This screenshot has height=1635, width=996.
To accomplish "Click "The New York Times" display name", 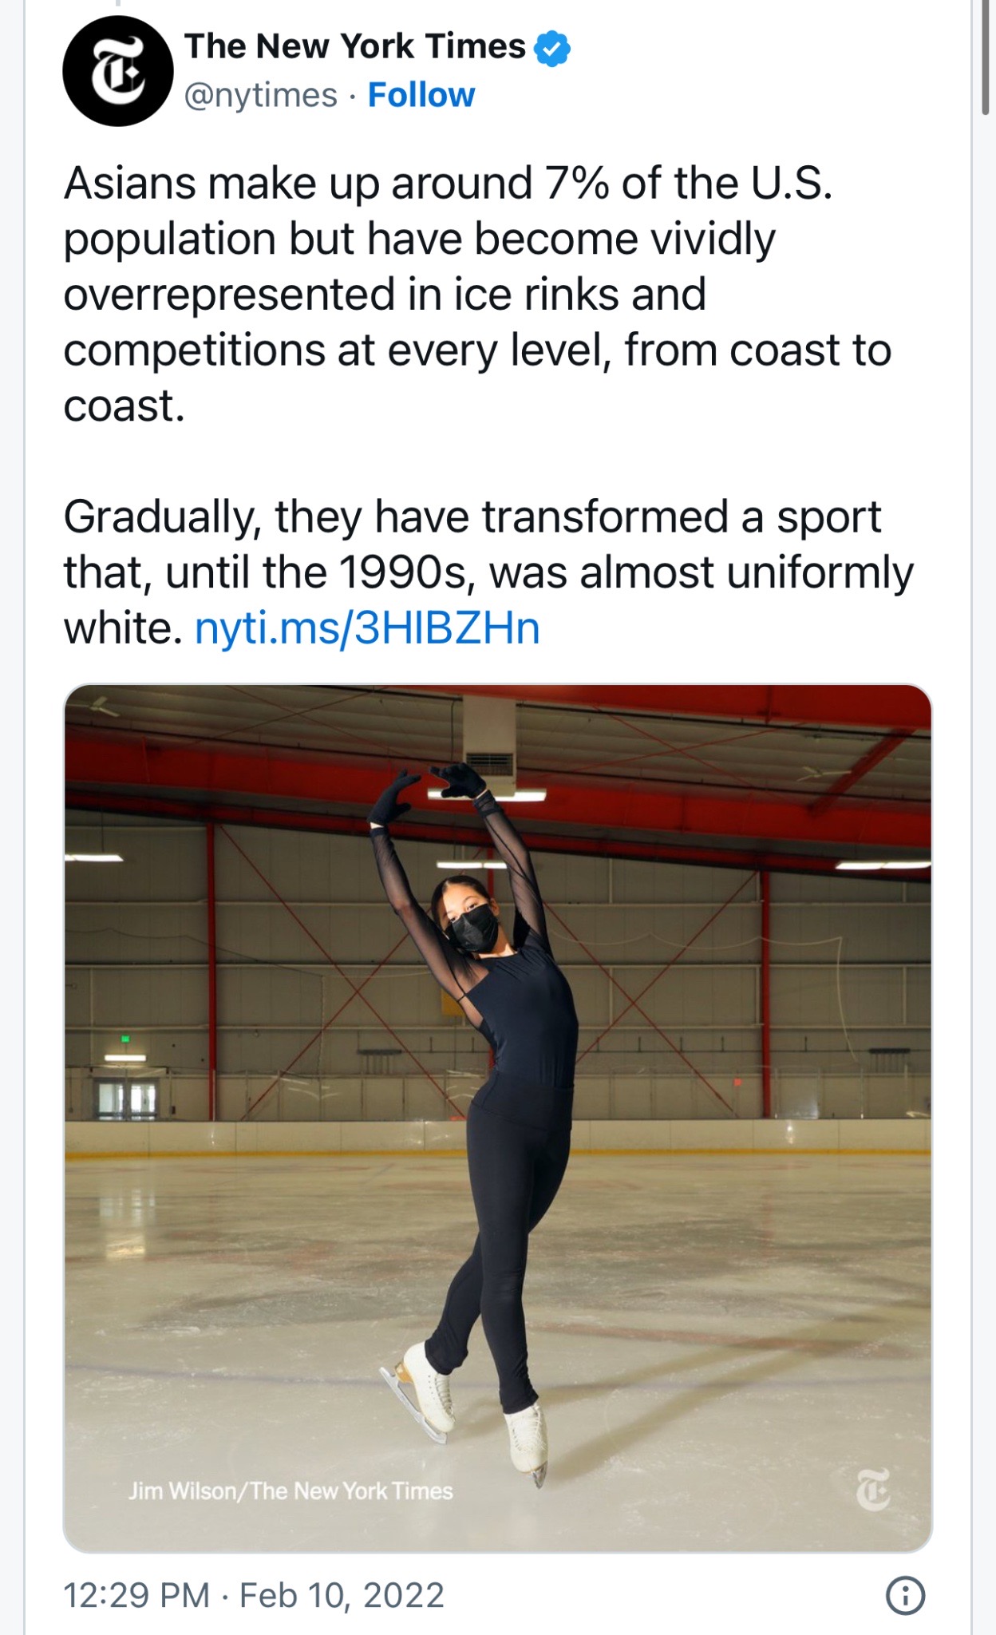I will point(355,46).
